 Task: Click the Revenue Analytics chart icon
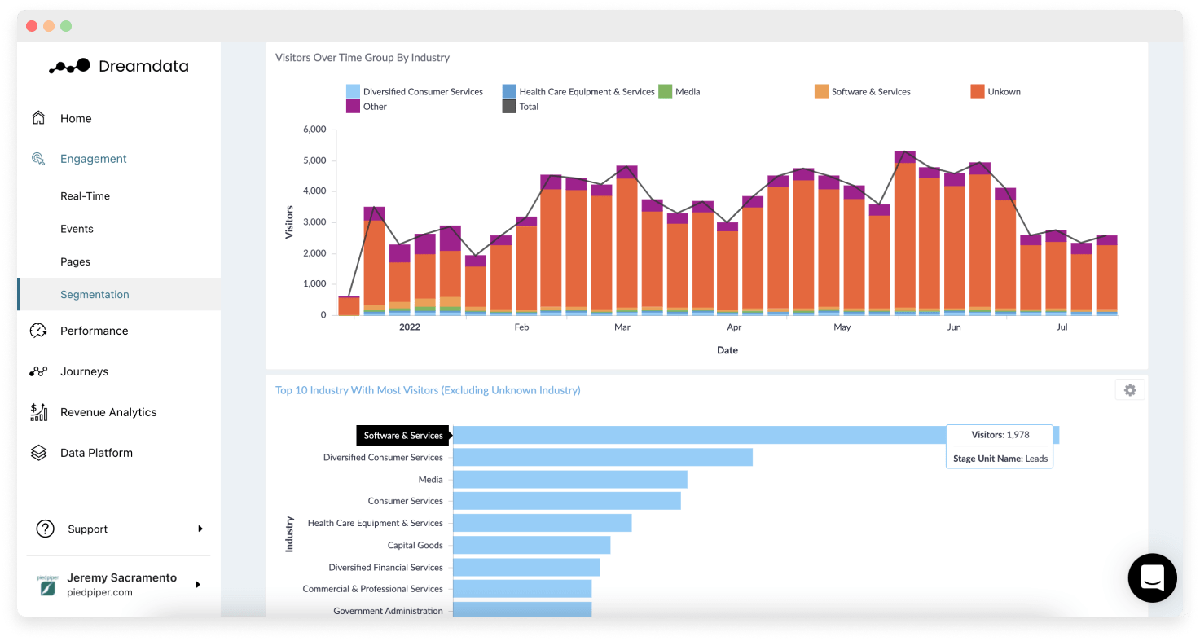38,412
